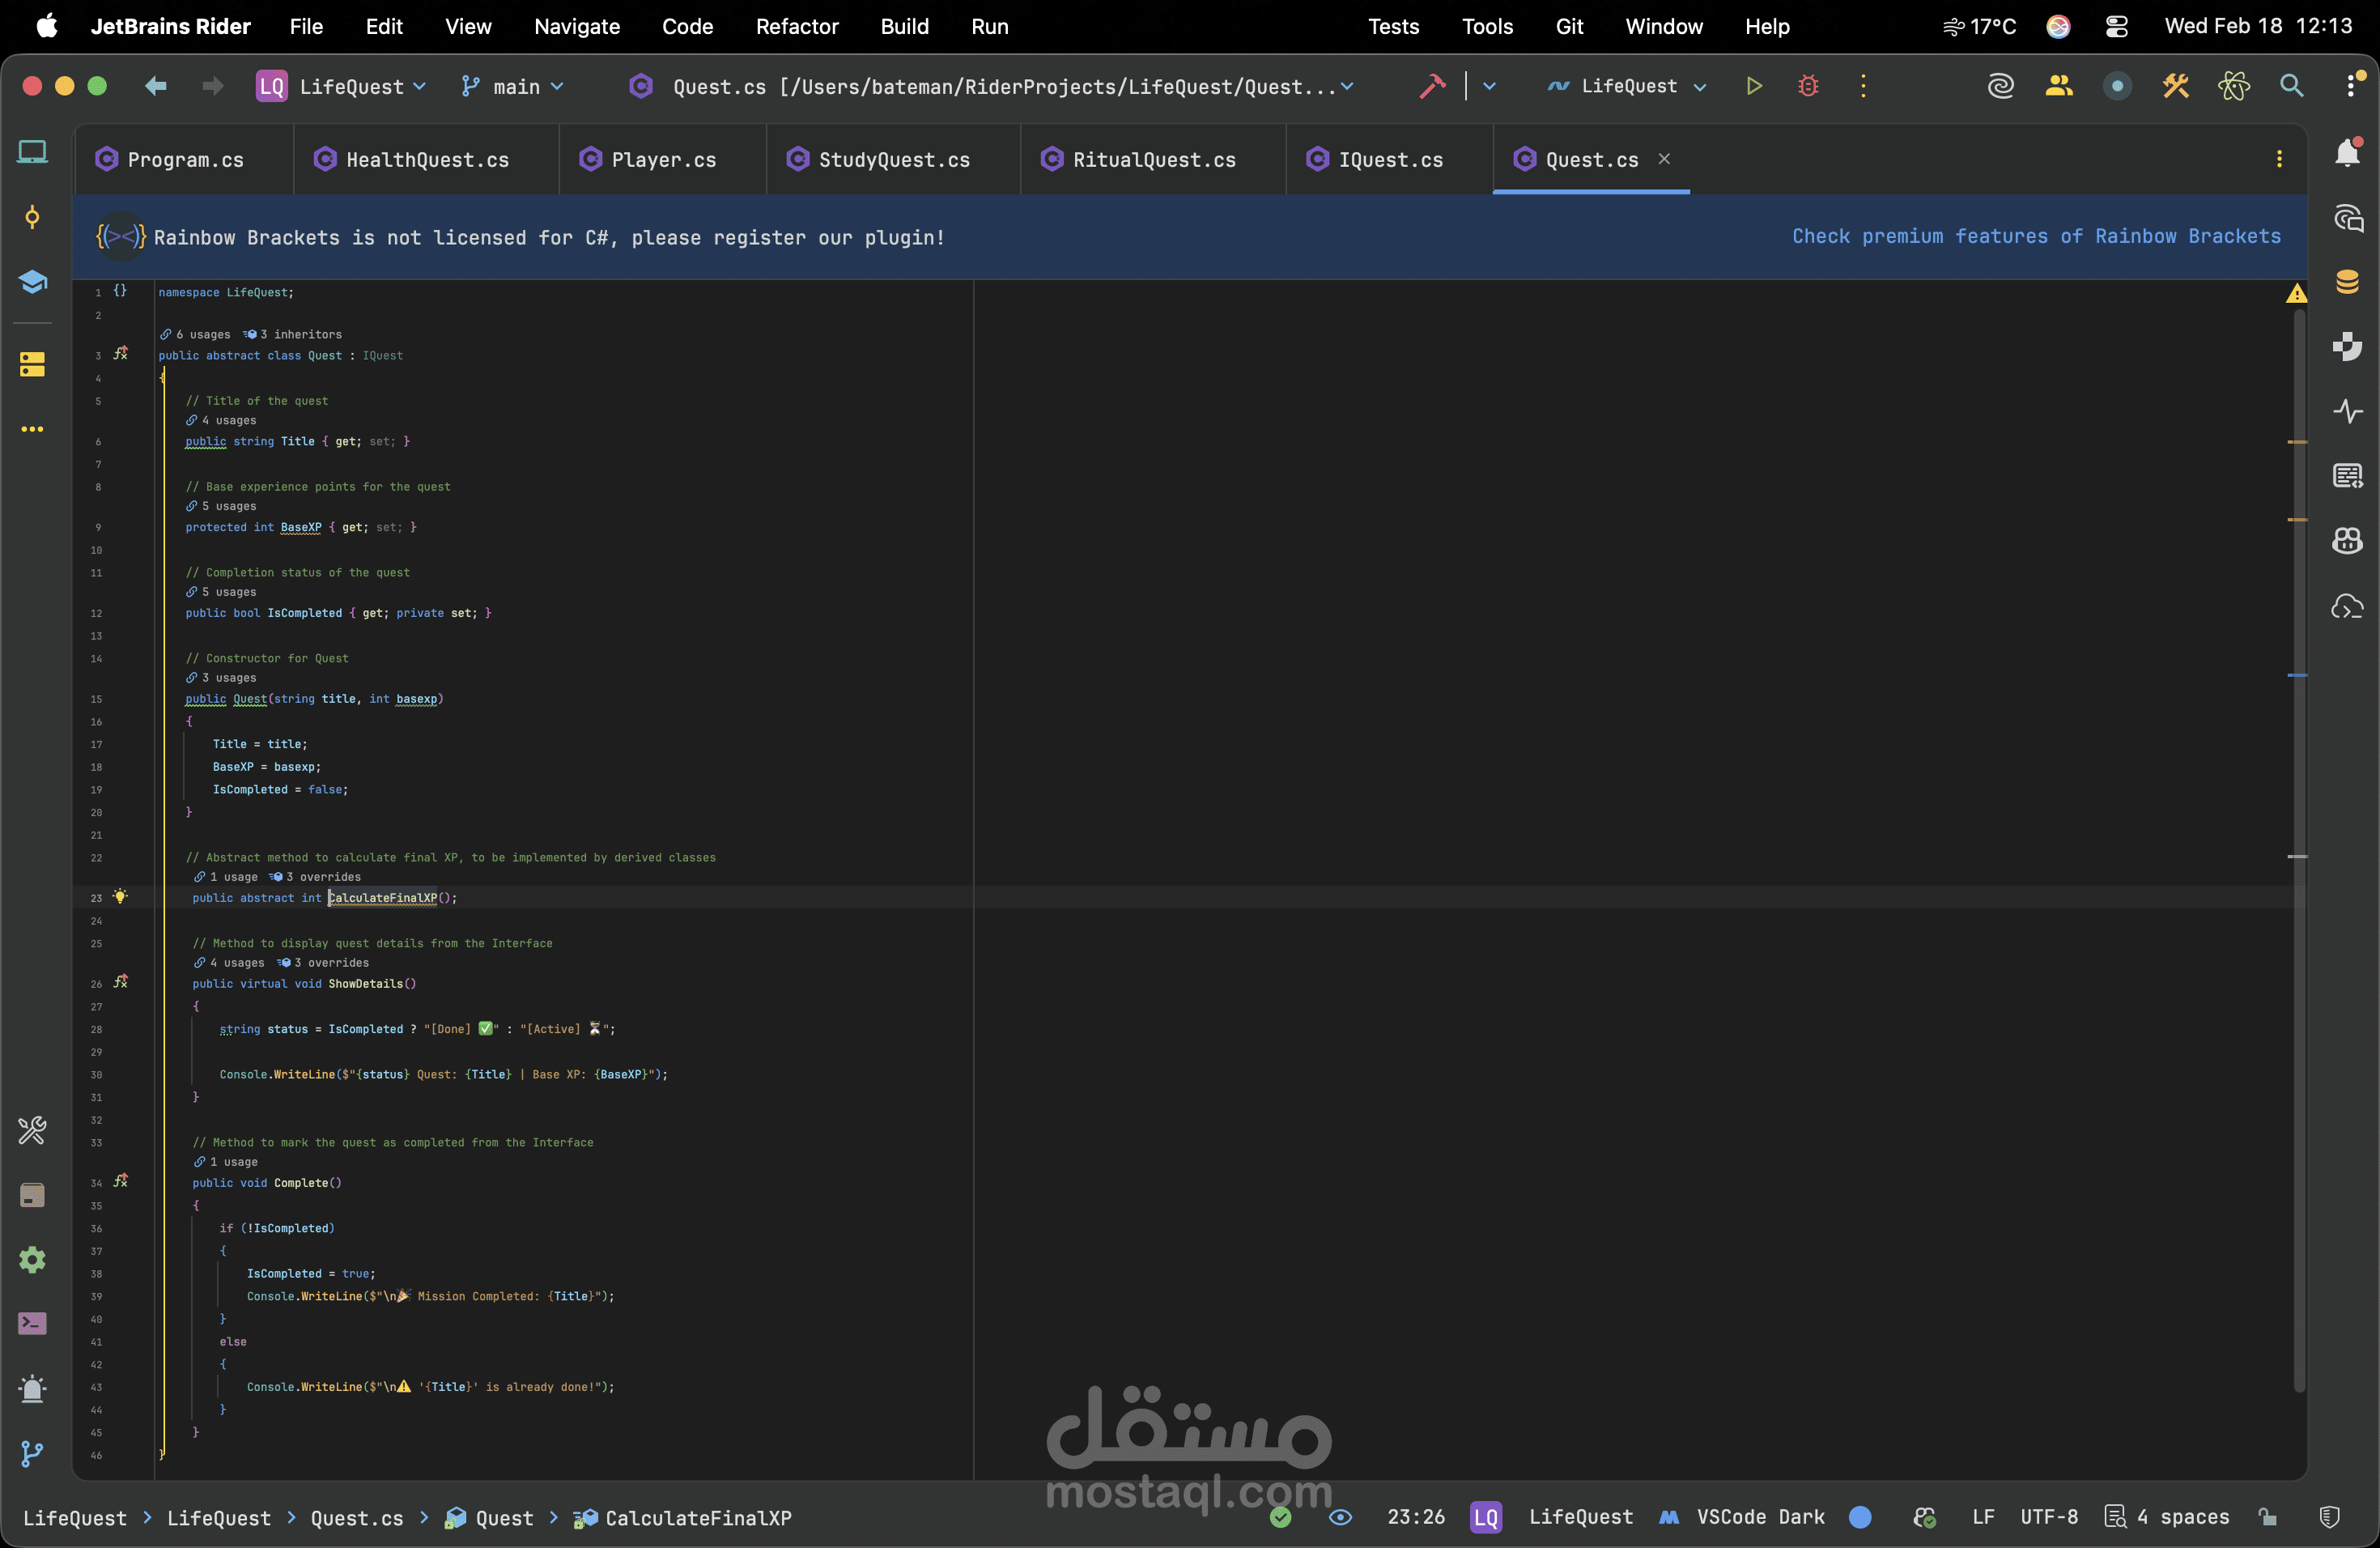
Task: Click the lightbulb quick-fix on line 23
Action: (x=120, y=897)
